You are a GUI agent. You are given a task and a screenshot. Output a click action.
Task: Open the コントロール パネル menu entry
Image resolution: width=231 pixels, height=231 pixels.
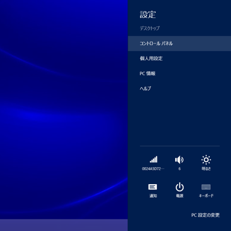pos(179,43)
